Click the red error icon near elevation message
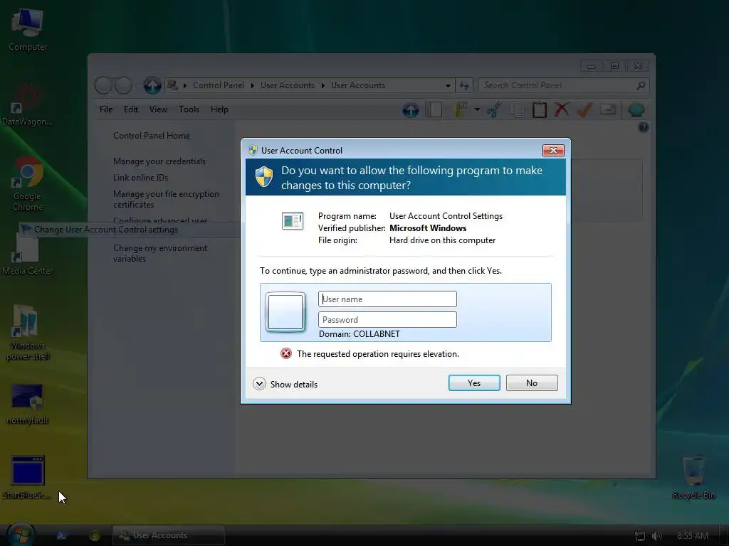Image resolution: width=729 pixels, height=546 pixels. pos(286,354)
